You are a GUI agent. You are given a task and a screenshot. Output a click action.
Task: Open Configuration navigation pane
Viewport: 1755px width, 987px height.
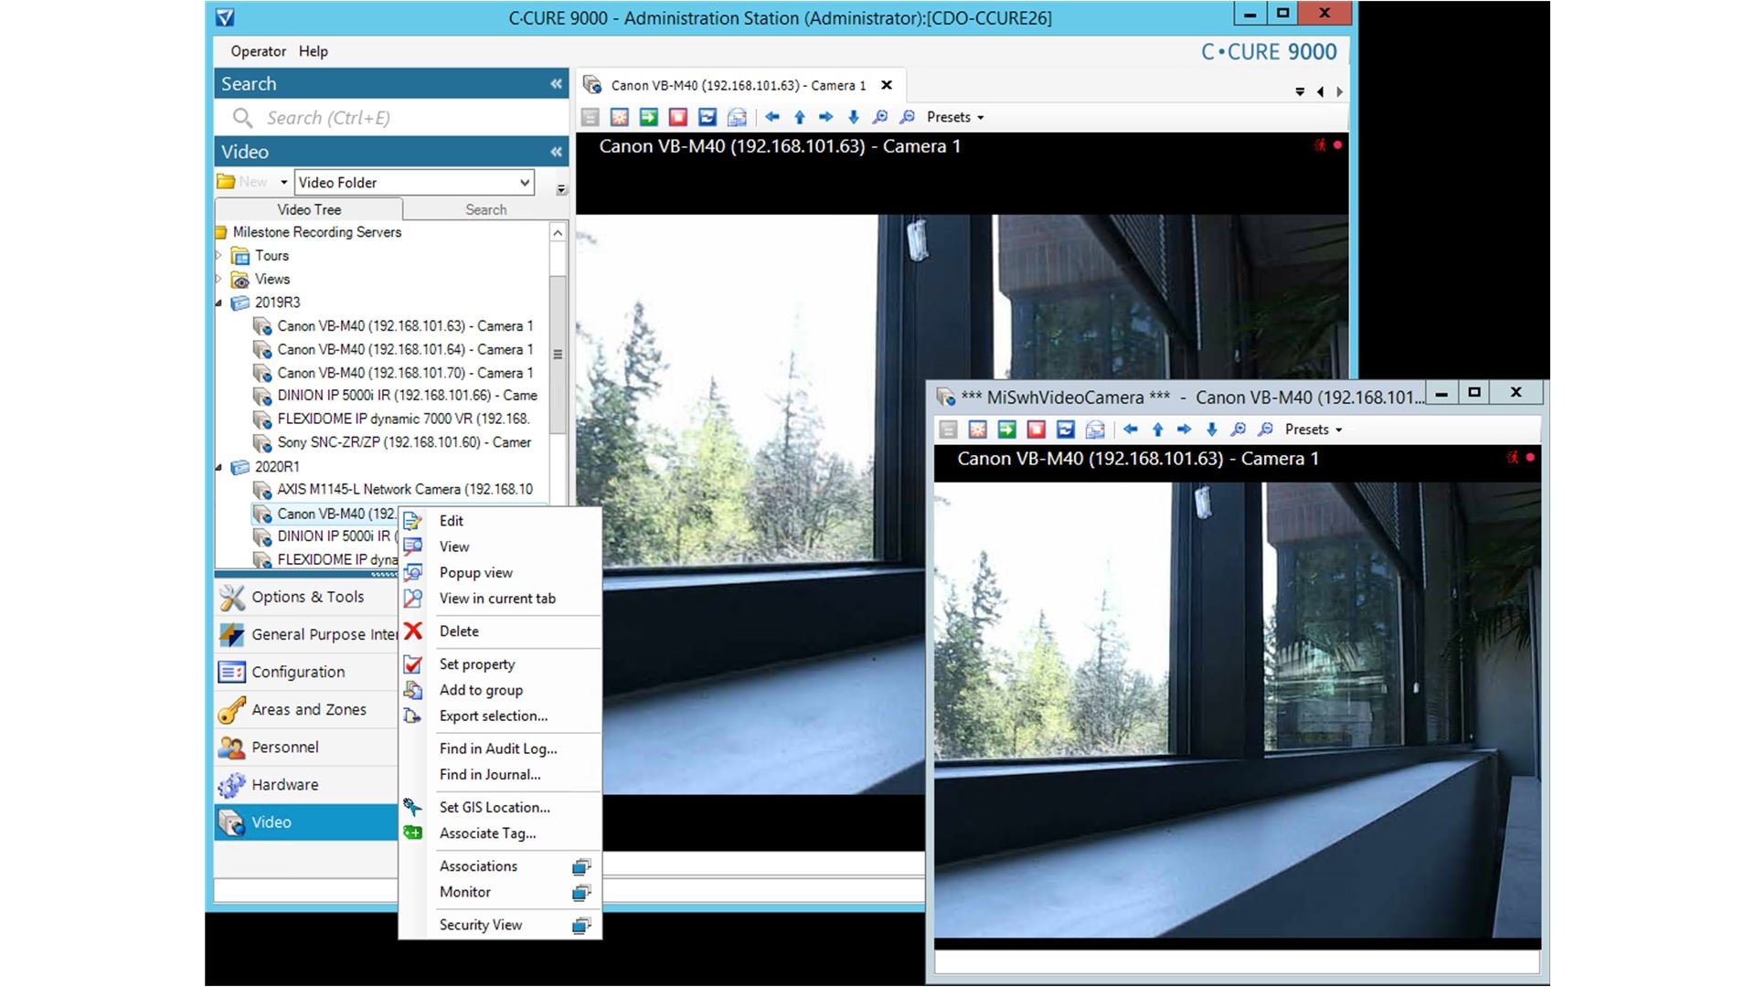click(x=306, y=673)
